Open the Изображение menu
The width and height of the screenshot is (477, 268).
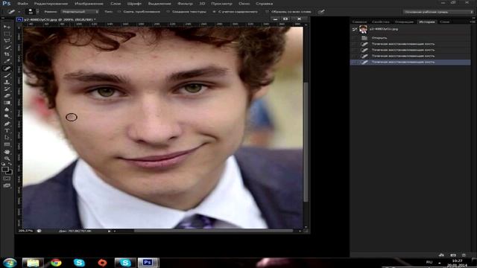(89, 4)
